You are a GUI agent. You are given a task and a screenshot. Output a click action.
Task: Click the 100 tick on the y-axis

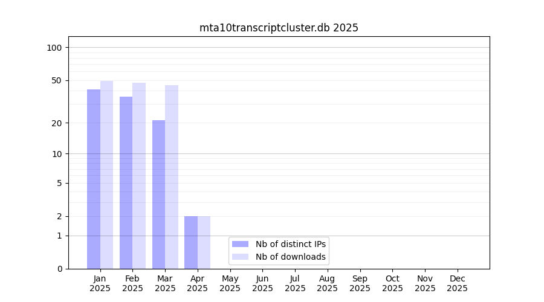click(54, 48)
